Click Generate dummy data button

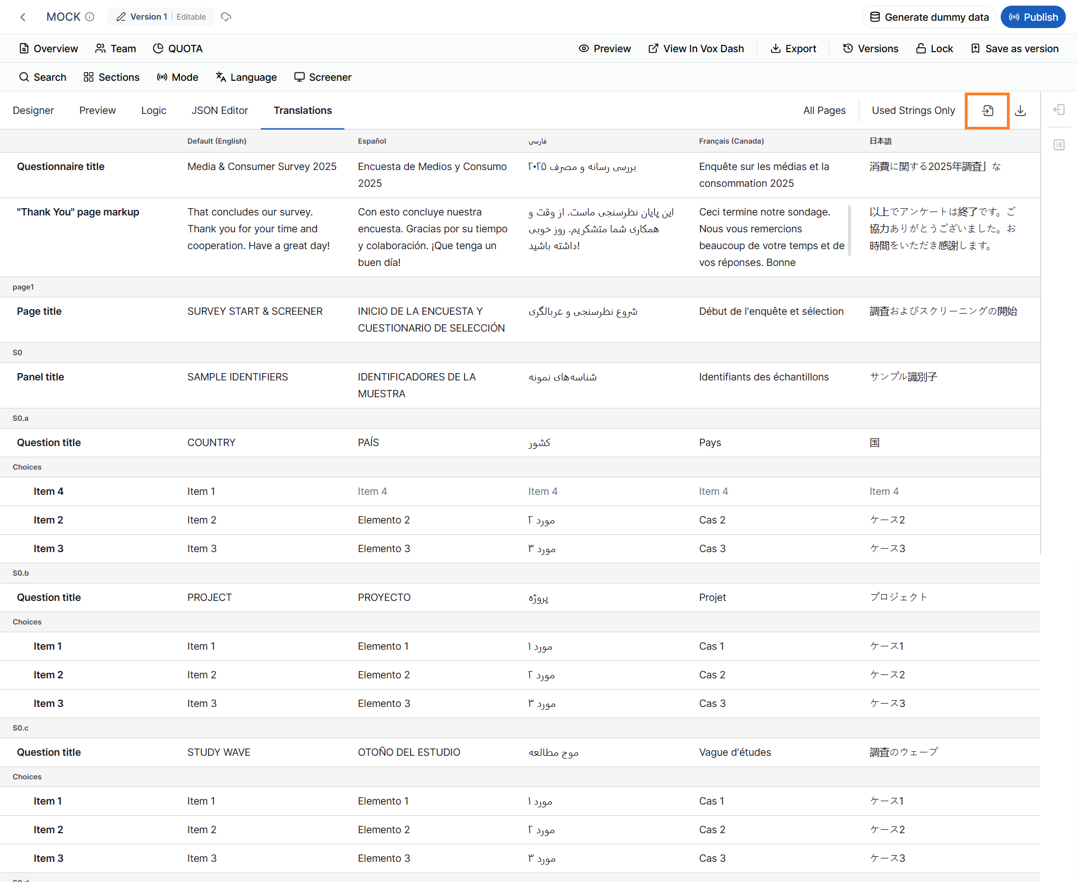(929, 17)
